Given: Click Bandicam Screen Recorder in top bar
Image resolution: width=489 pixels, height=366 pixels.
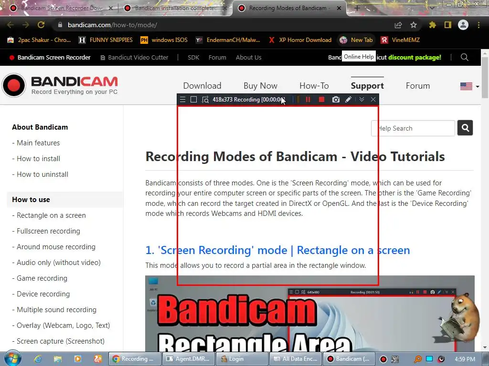Looking at the screenshot, I should (x=50, y=57).
